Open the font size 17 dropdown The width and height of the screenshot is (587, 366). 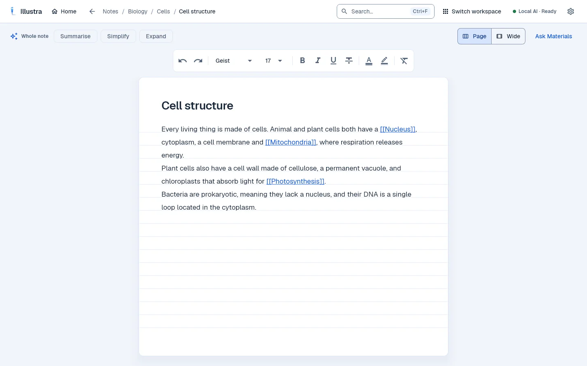pyautogui.click(x=274, y=61)
